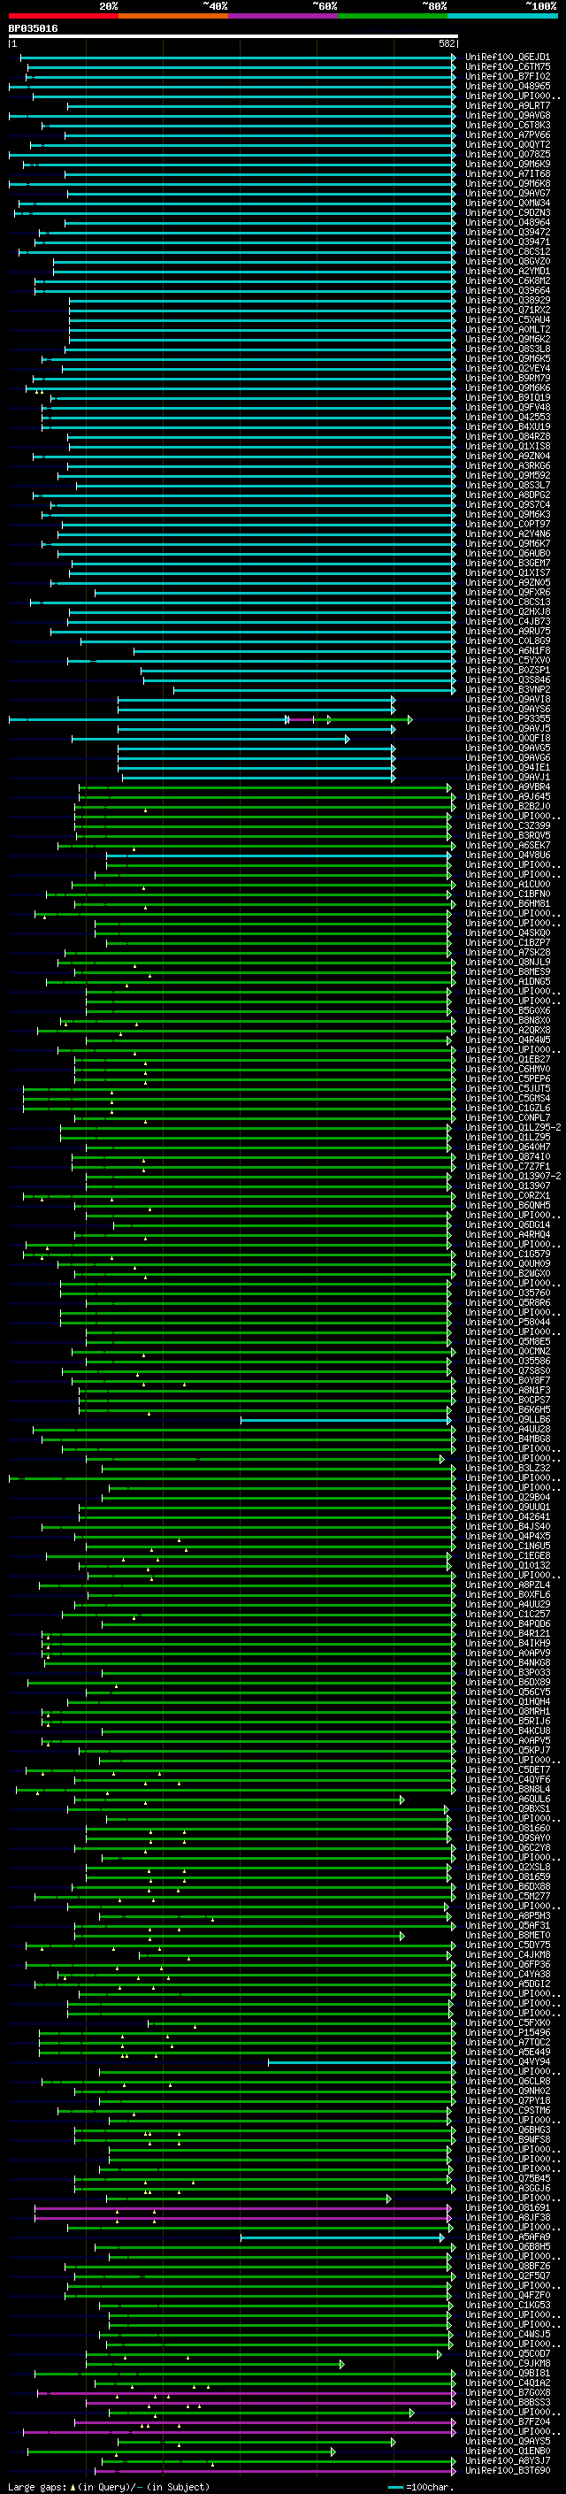Viewport: 566px width, 2494px height.
Task: Select subject UniRef100_Q9M6K9
Action: [508, 164]
